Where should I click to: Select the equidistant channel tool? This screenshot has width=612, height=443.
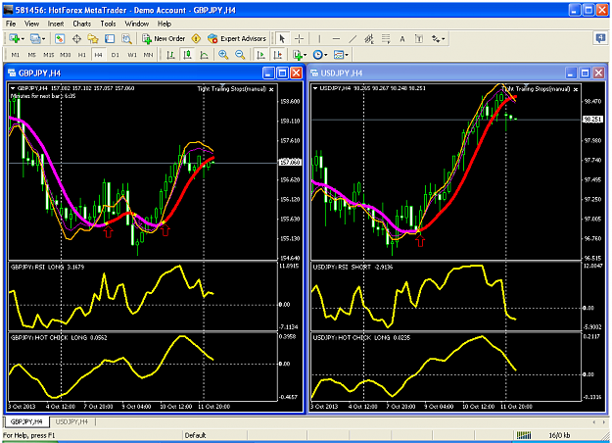click(369, 38)
